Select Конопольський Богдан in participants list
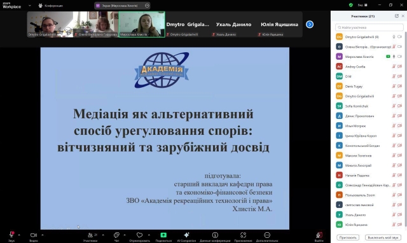 point(369,146)
